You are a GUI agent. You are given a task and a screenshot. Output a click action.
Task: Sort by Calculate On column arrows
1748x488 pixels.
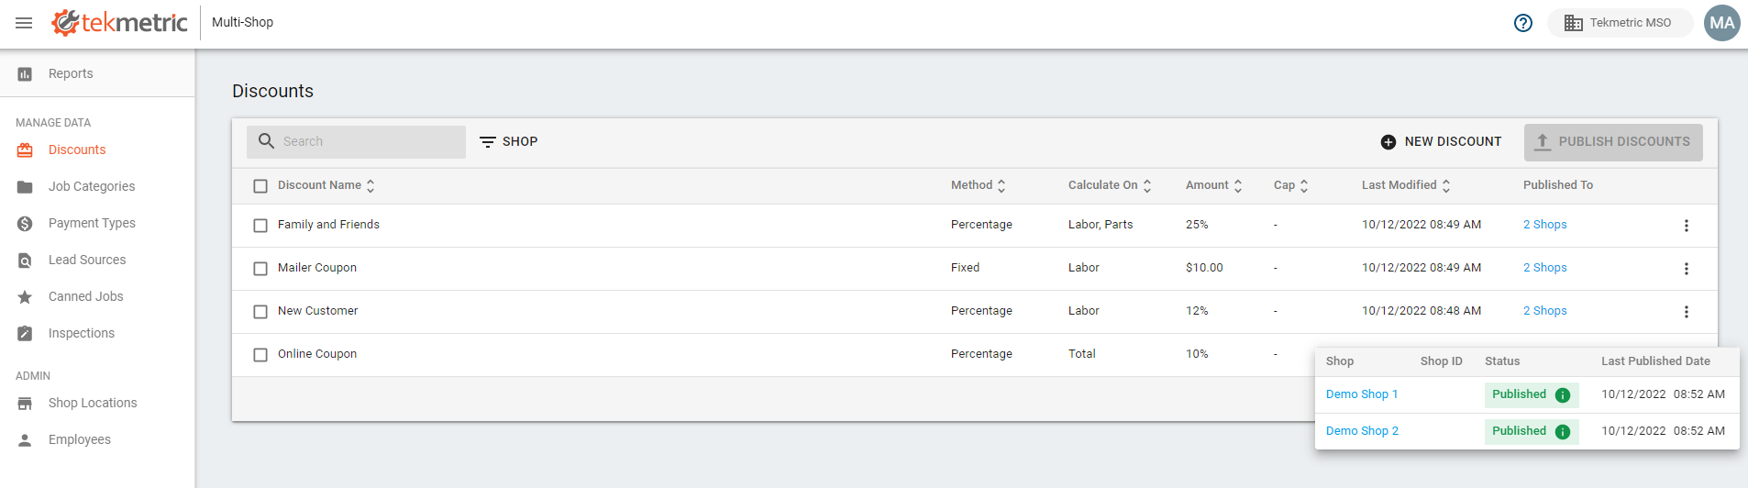[1147, 186]
